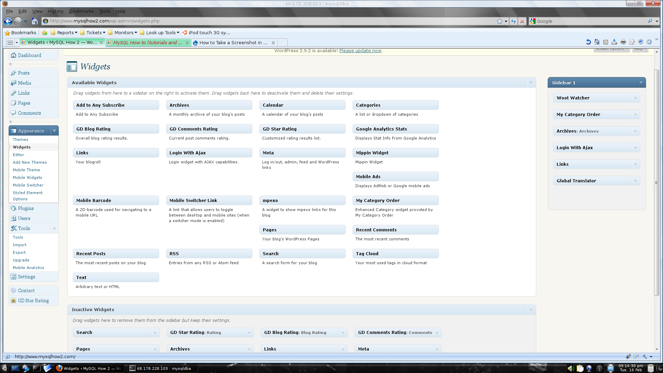Expand the Global Translator widget options
Viewport: 663px width, 373px height.
(635, 181)
